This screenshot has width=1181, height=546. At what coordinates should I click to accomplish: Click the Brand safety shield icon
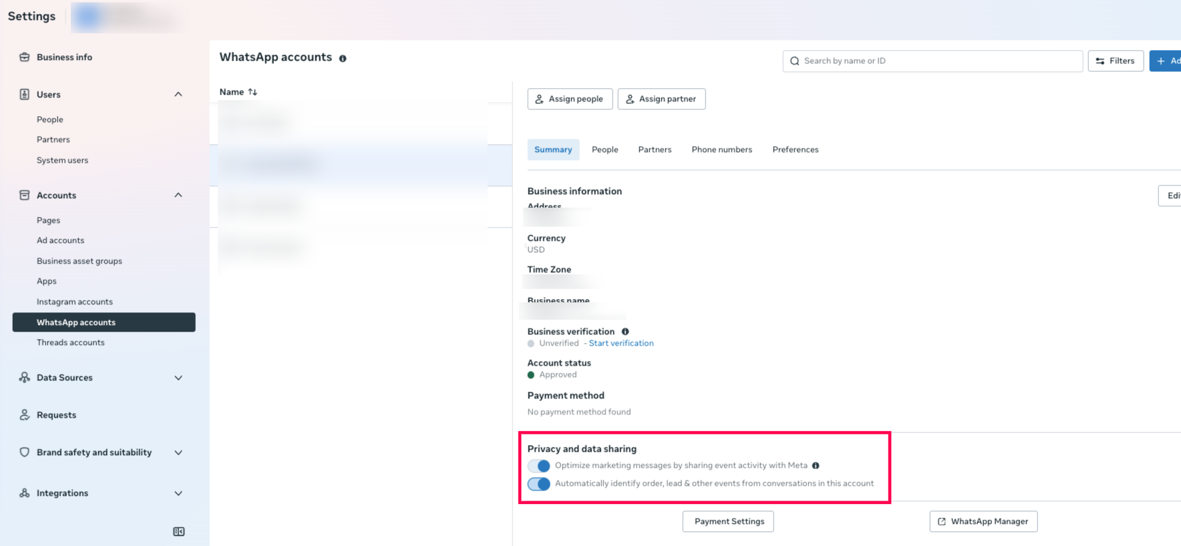click(25, 452)
